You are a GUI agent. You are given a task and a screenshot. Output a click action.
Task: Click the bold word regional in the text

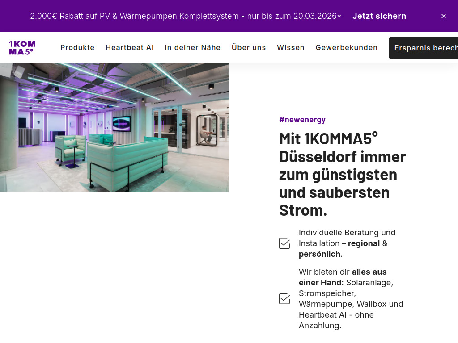(x=364, y=243)
